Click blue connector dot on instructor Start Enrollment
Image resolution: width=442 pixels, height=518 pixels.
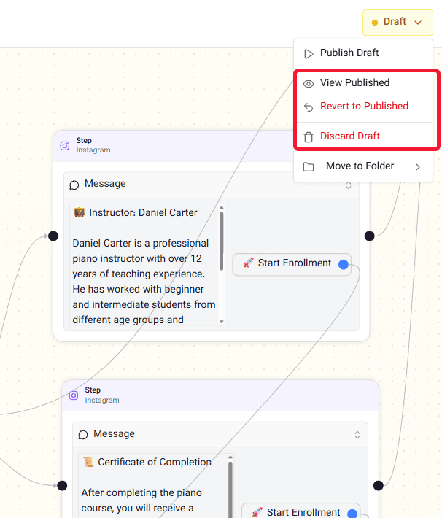point(344,264)
